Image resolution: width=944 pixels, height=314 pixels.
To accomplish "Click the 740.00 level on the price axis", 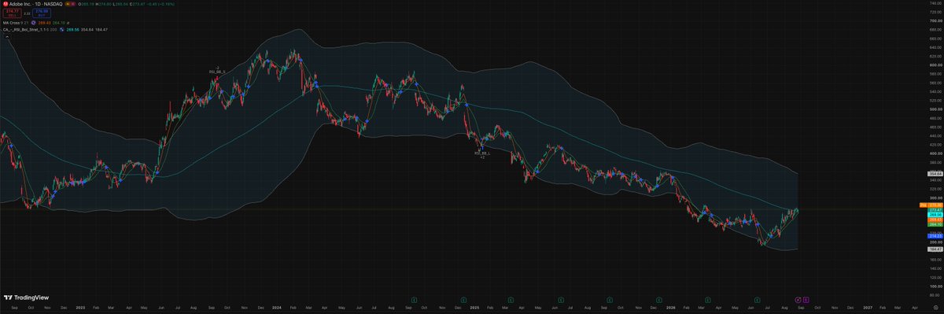I will click(x=935, y=3).
